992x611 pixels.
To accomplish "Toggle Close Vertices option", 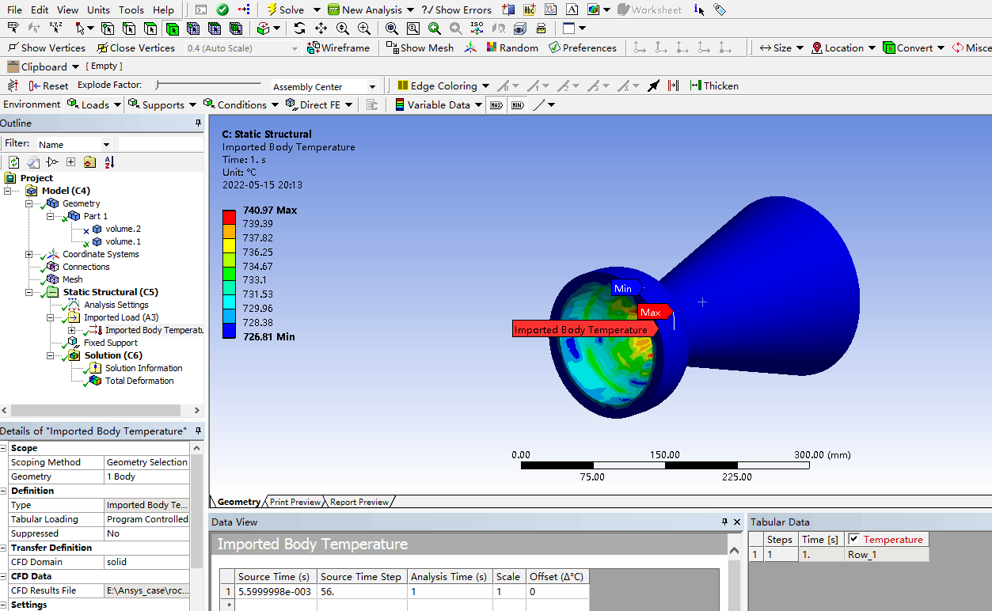I will click(x=135, y=47).
